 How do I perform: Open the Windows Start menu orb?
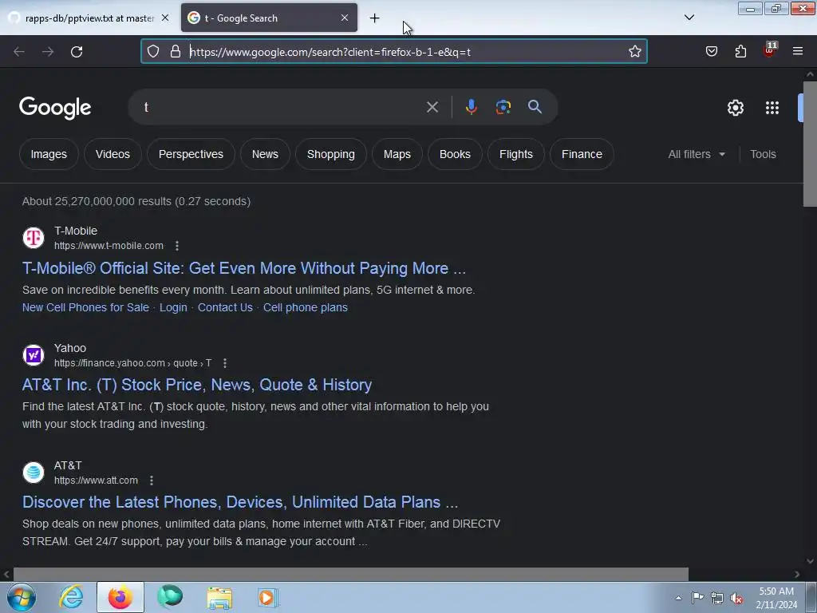[22, 597]
